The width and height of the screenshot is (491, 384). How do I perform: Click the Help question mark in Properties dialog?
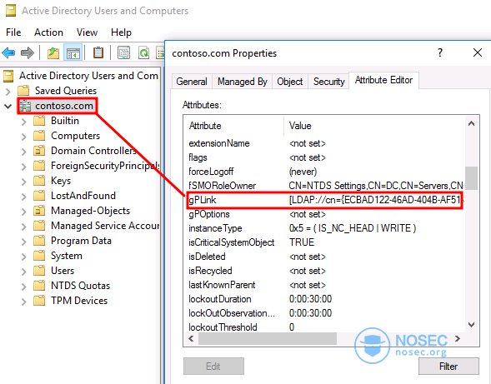(440, 52)
